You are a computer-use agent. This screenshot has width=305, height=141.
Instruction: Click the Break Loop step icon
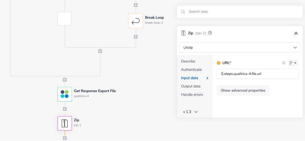pyautogui.click(x=136, y=21)
